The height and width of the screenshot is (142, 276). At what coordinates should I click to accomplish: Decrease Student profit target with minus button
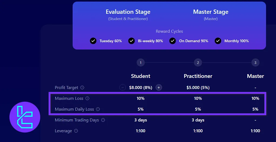coord(123,87)
